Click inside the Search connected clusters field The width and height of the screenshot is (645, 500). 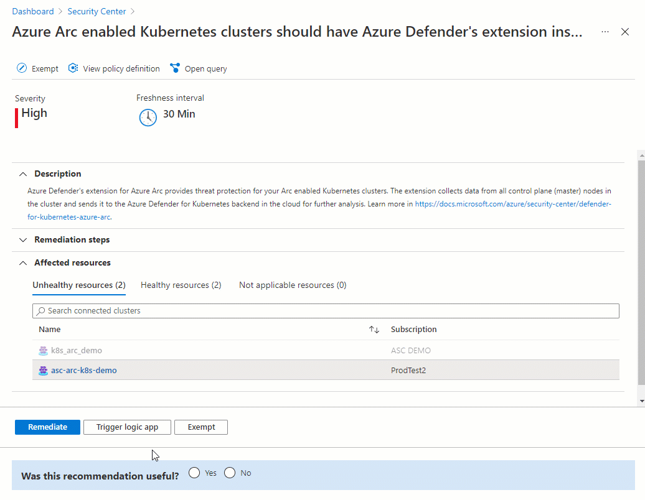pos(249,310)
